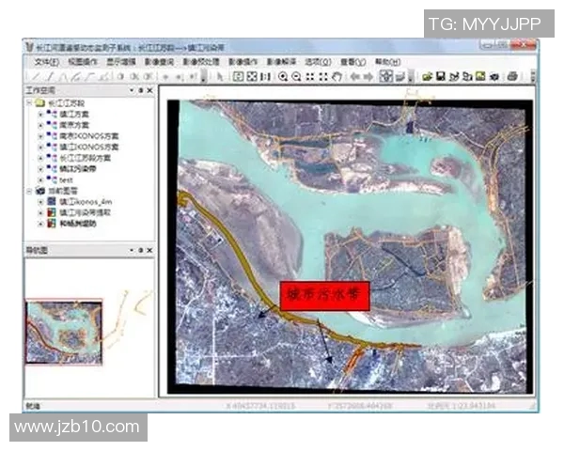
Task: Pin the 工作空间 panel
Action: [x=141, y=90]
